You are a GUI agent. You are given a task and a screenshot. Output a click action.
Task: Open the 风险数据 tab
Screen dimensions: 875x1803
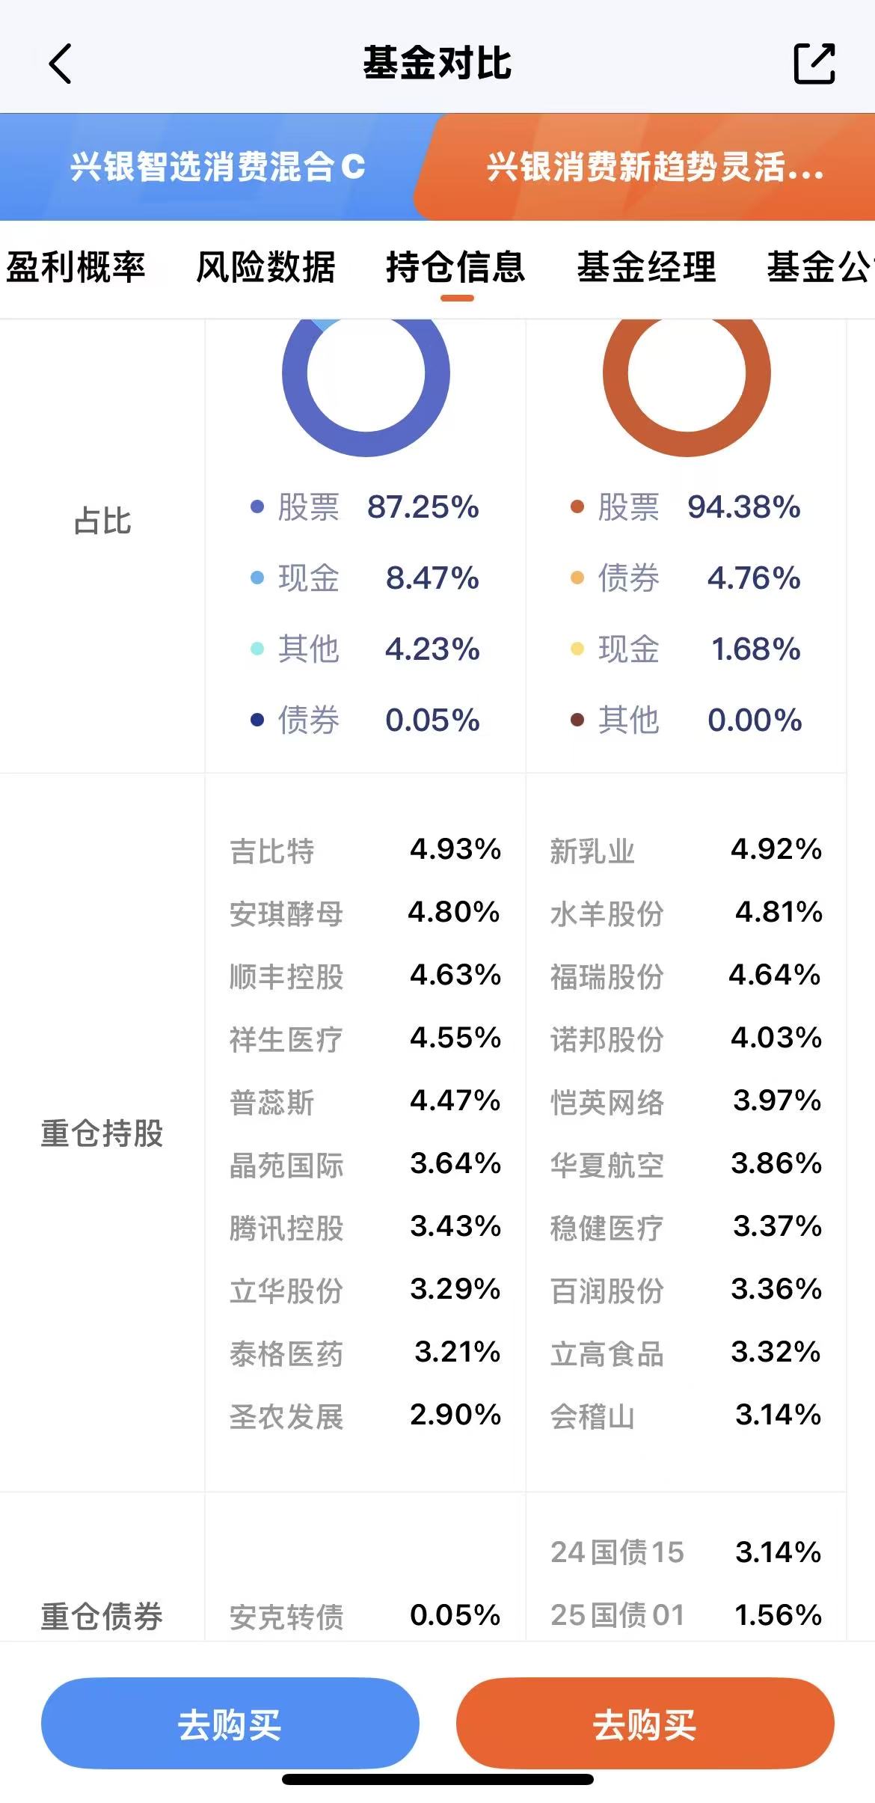(x=265, y=267)
